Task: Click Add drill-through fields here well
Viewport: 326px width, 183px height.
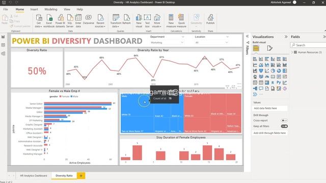Action: click(269, 133)
